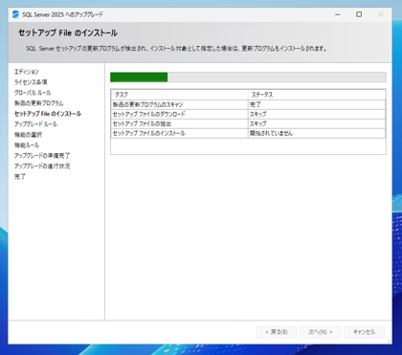Select the last sidebar step 完了
This screenshot has width=402, height=355.
[20, 176]
